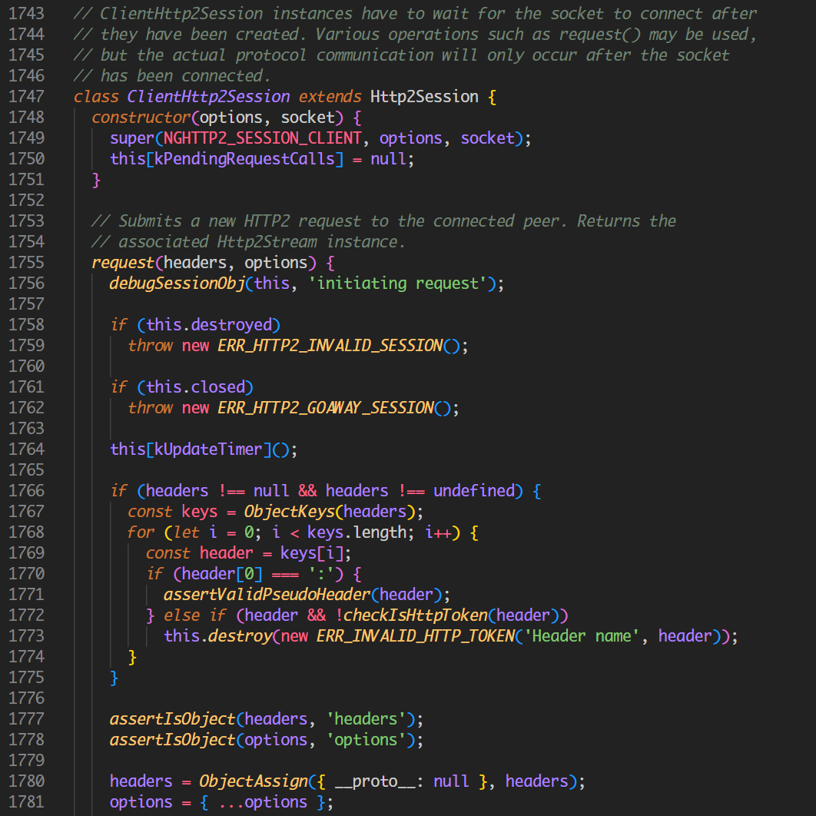Click keys.length in the for loop
This screenshot has height=816, width=816.
pyautogui.click(x=357, y=532)
